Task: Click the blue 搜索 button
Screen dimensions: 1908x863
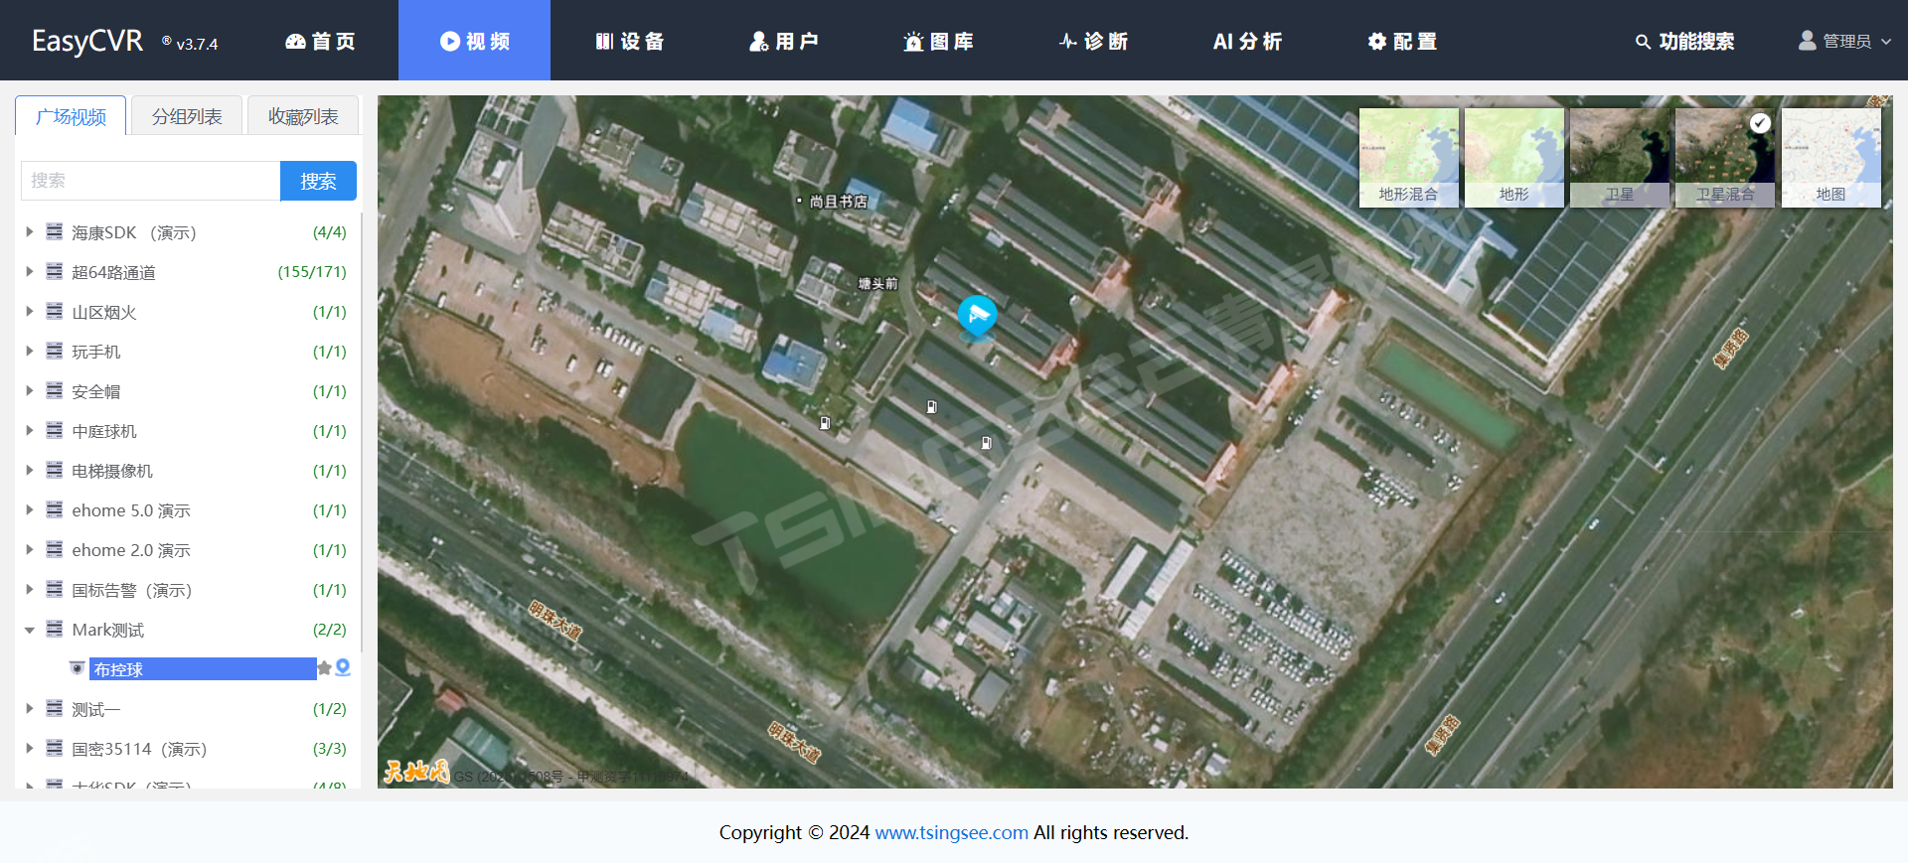Action: tap(318, 181)
